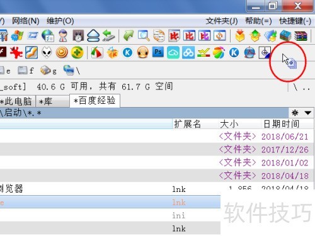Viewport: 315px width, 236px height.
Task: Click the colorful chart image icon
Action: pyautogui.click(x=31, y=52)
